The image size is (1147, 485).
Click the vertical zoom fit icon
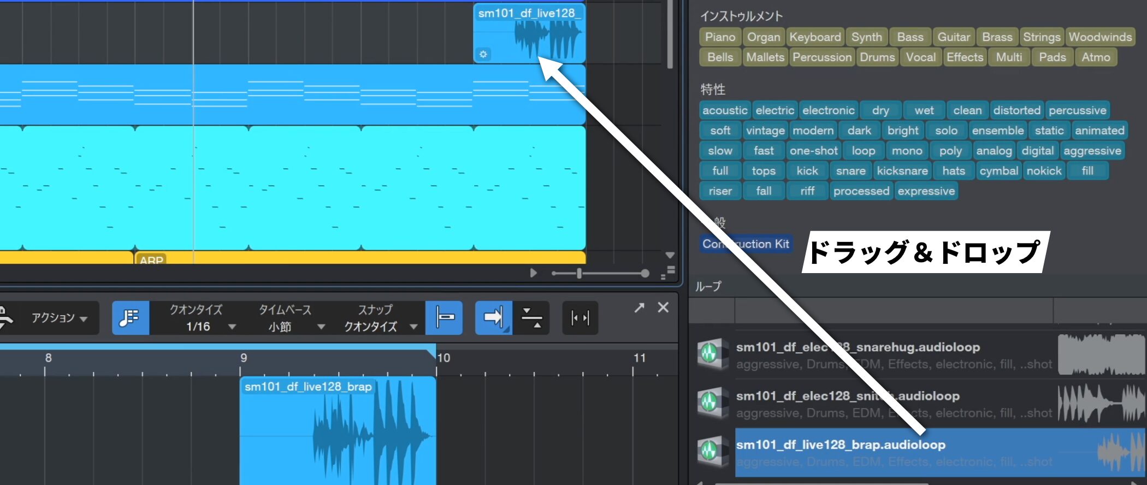531,317
